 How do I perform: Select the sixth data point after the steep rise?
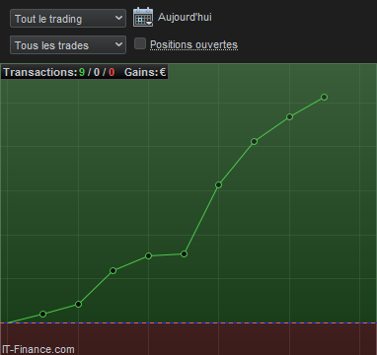[x=218, y=185]
